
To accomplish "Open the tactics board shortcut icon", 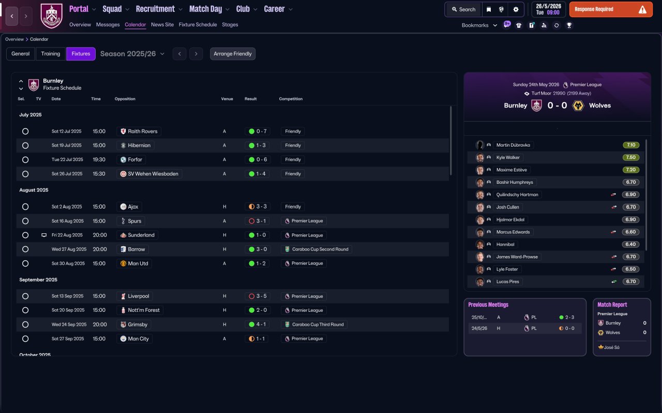I will 531,25.
